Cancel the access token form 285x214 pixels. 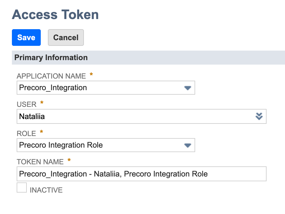(66, 38)
